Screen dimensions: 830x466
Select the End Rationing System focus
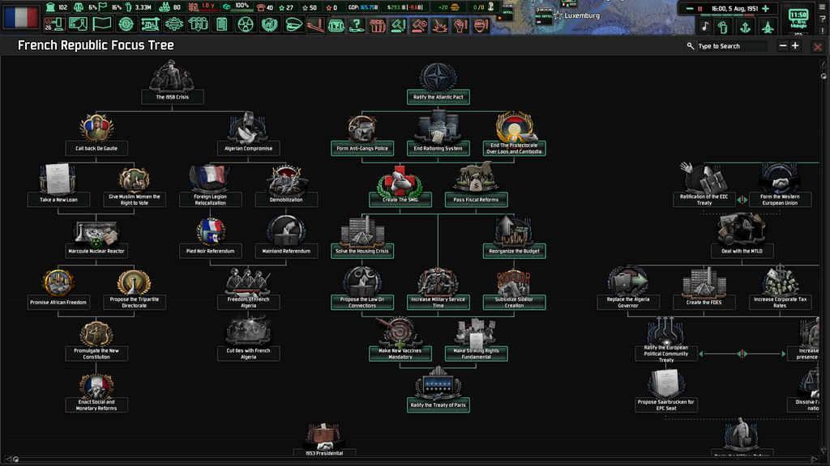tap(438, 133)
